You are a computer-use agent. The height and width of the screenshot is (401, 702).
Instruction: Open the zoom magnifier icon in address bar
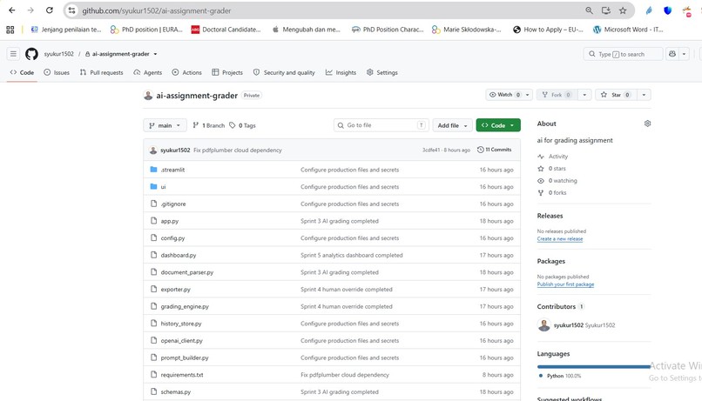coord(589,10)
